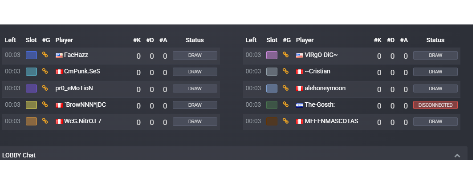This screenshot has width=476, height=193.
Task: Select the yellow slot swatch for ´BrowNNN^|DC
Action: tap(31, 105)
